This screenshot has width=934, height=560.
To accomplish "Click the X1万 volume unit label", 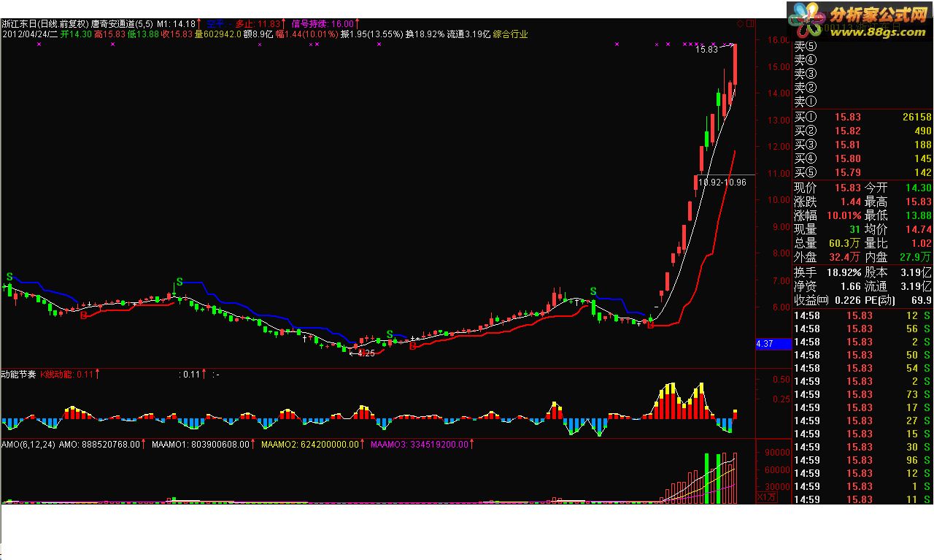I will 766,497.
